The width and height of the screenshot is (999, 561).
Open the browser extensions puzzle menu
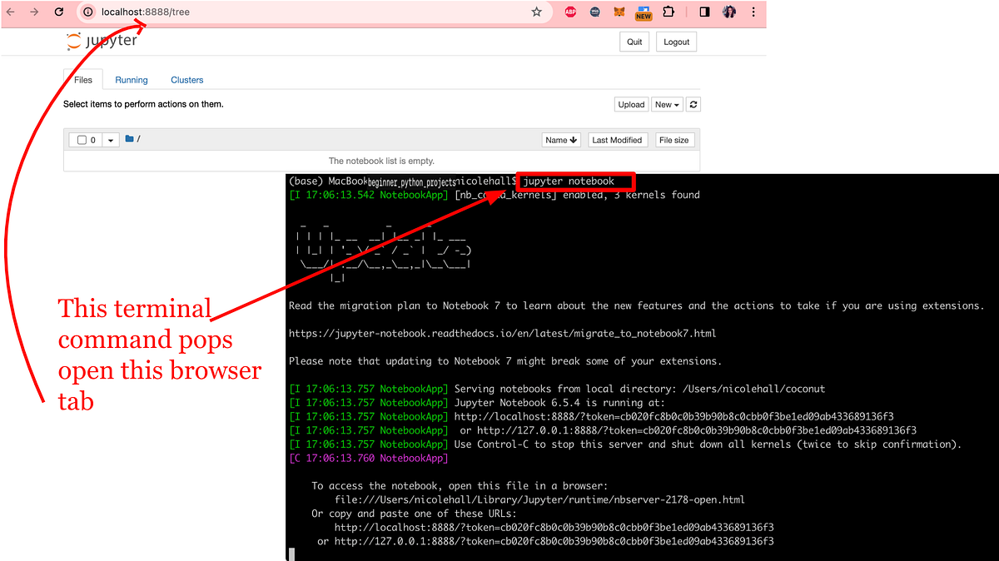(668, 12)
